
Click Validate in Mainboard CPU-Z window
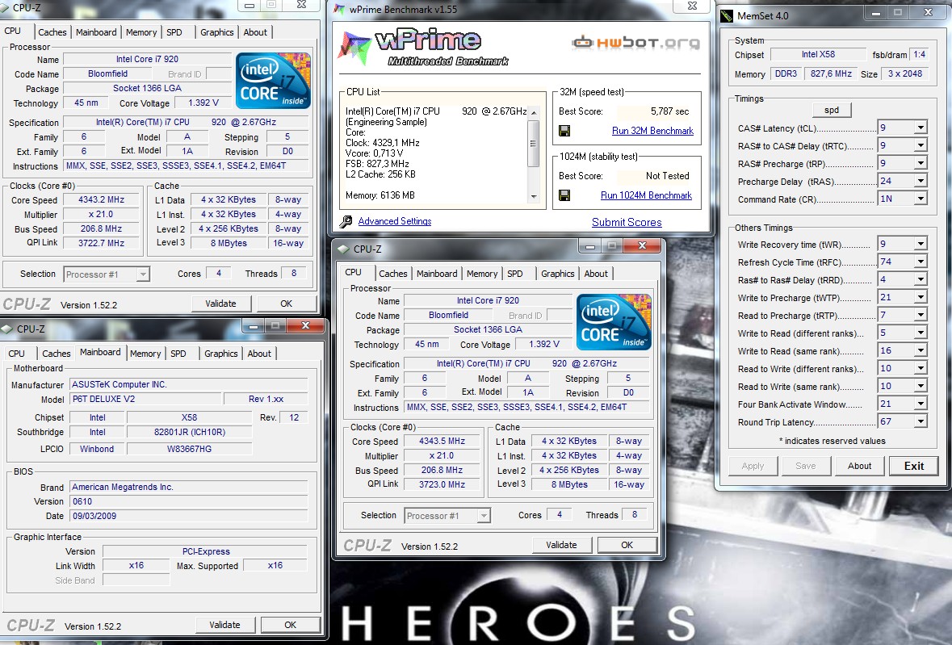click(224, 625)
